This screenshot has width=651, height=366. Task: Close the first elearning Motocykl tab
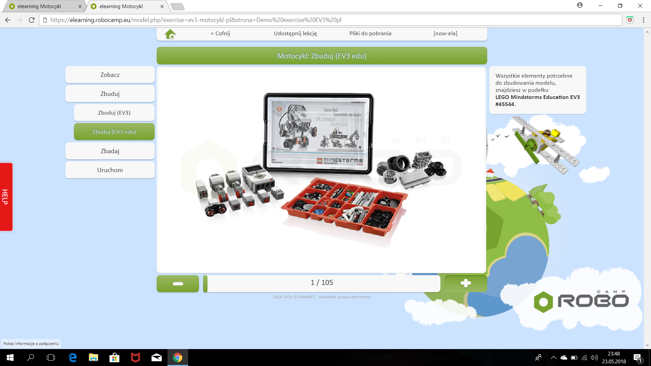(80, 6)
